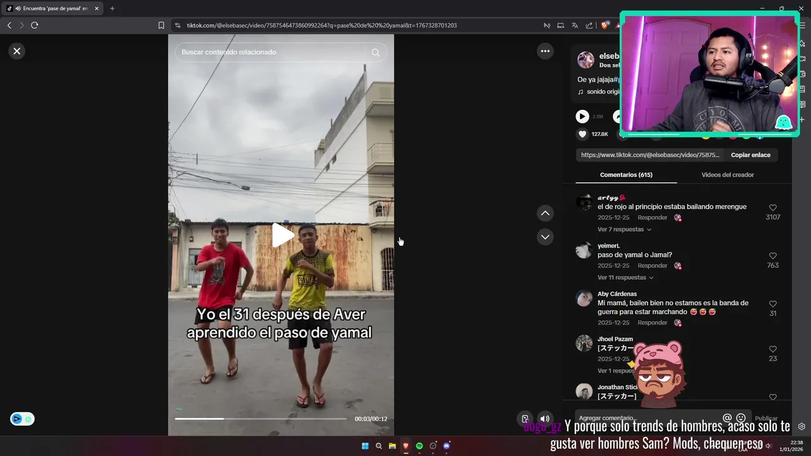This screenshot has width=811, height=456.
Task: Click the share icon in address bar
Action: (x=589, y=25)
